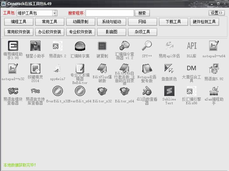This screenshot has height=171, width=229.
Task: Open 易语言5.2 icon
Action: (57, 46)
